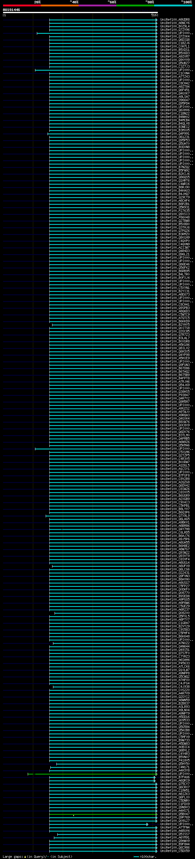Open the entry UniRef100_A1DGL5
This screenshot has width=195, height=859.
(175, 466)
